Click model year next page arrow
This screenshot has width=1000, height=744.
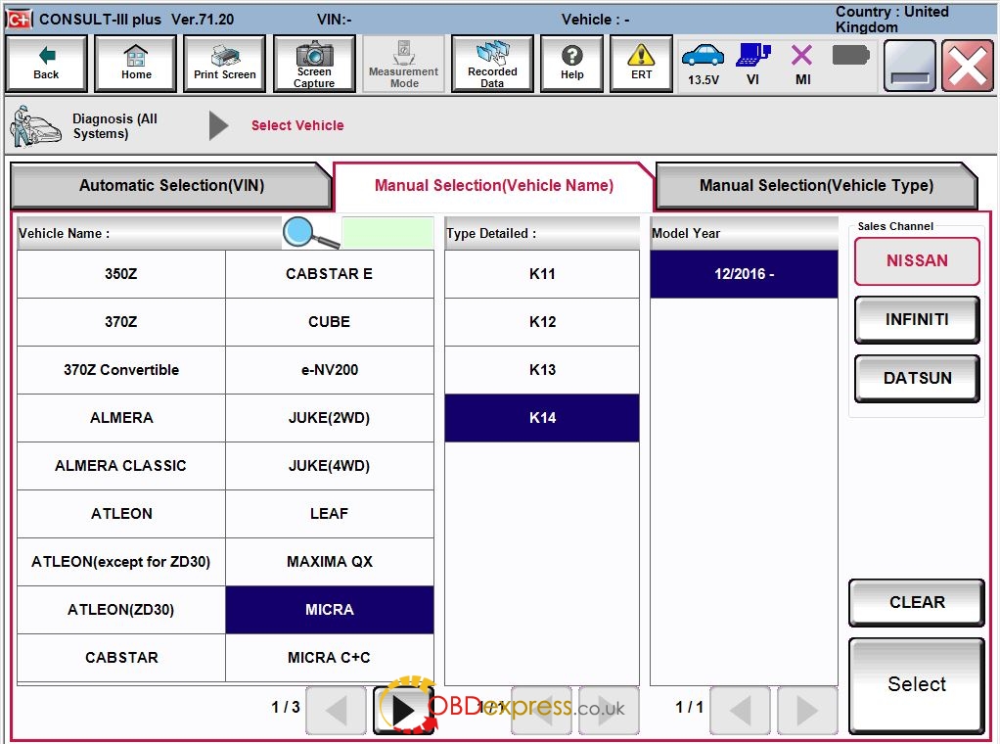pyautogui.click(x=807, y=710)
